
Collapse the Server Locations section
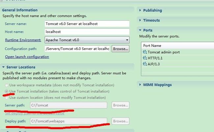tap(3, 67)
